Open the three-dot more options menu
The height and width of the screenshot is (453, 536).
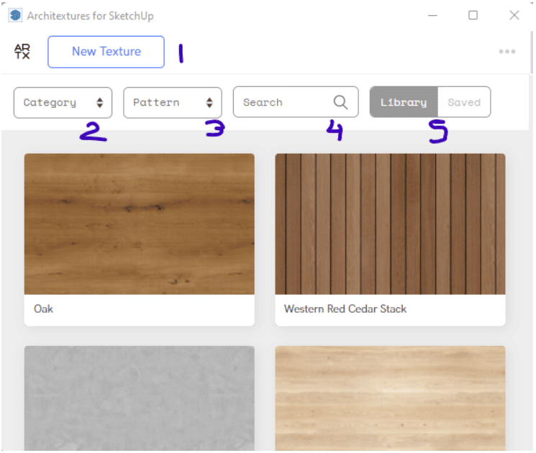507,52
